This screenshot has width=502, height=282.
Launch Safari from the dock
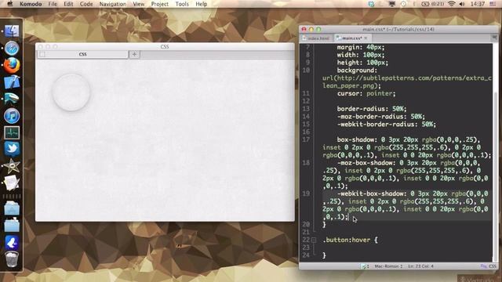tap(12, 49)
